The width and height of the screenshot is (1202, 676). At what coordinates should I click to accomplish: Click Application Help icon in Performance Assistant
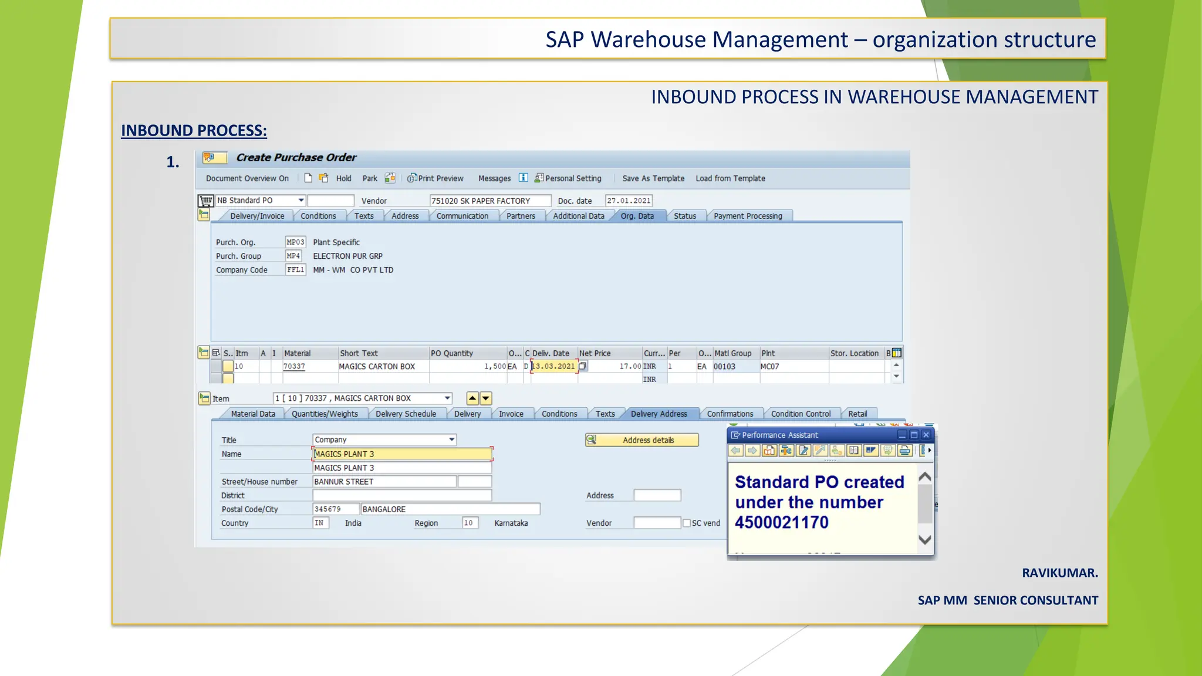click(769, 450)
